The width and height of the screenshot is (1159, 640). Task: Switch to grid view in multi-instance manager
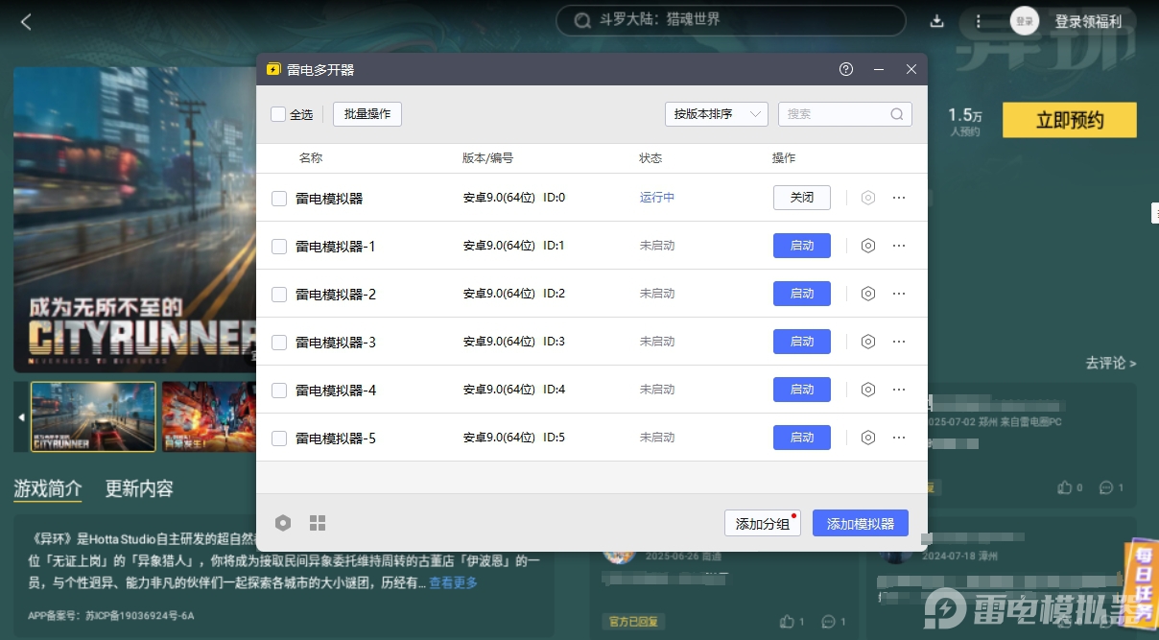(x=318, y=523)
